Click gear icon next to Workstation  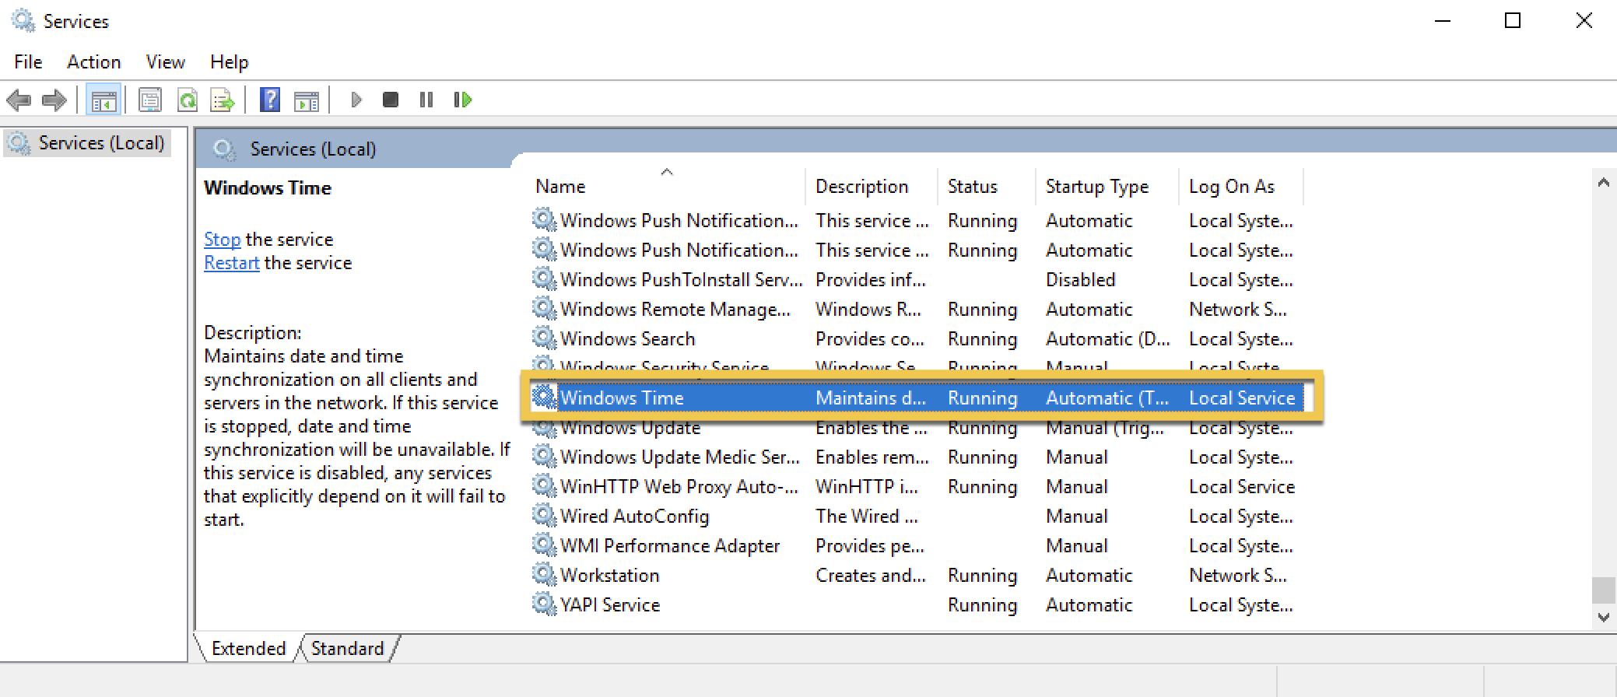point(544,575)
